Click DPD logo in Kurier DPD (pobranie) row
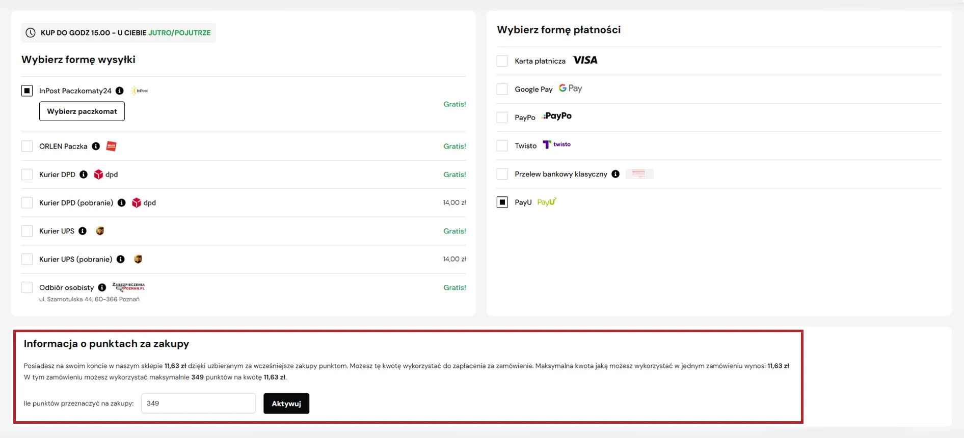Image resolution: width=964 pixels, height=438 pixels. (144, 202)
